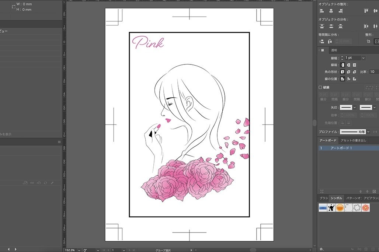Click the status bar グループ選択 arrow

tap(191, 250)
